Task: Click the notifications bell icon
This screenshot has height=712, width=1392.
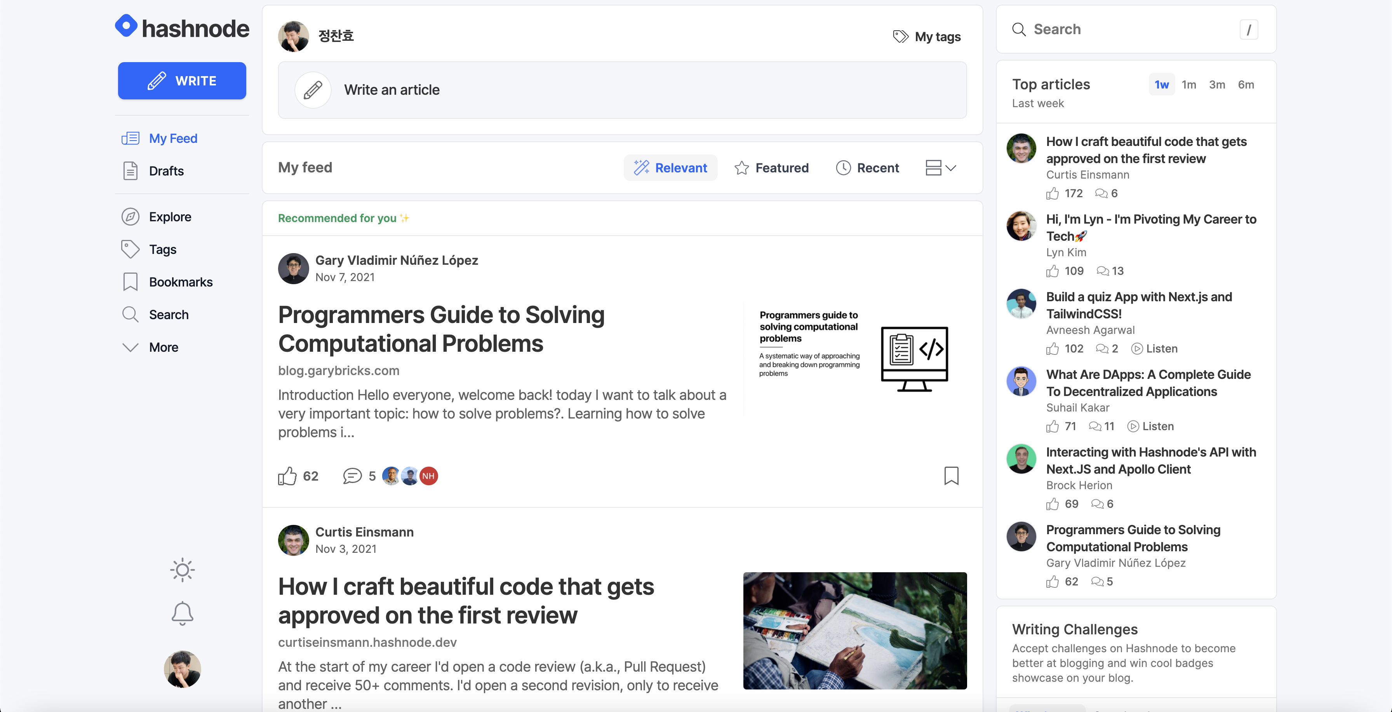Action: point(182,613)
